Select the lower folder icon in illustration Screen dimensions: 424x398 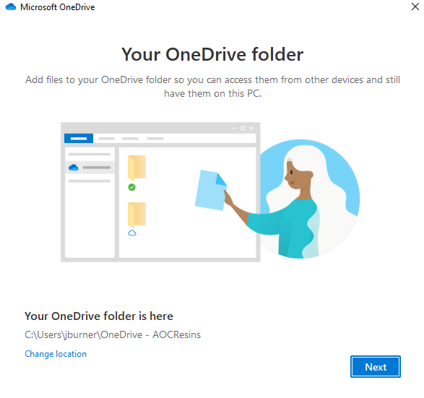click(x=137, y=215)
